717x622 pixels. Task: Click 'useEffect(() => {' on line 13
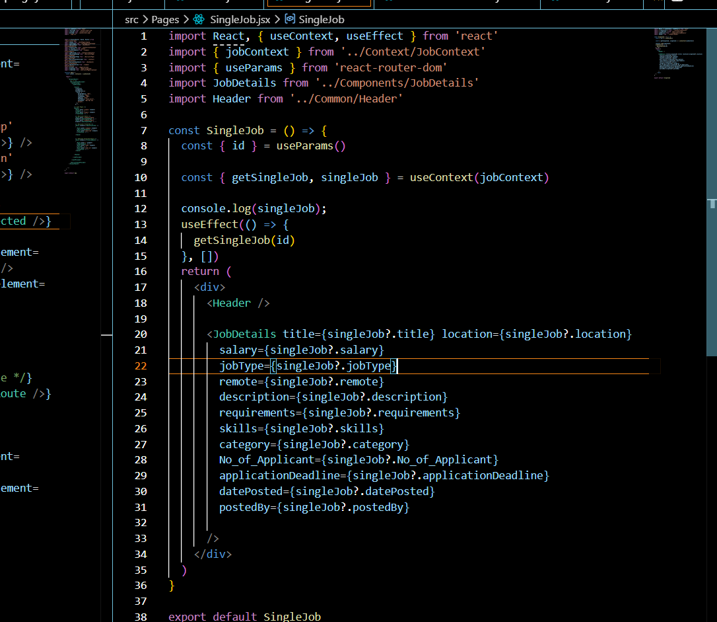coord(235,225)
